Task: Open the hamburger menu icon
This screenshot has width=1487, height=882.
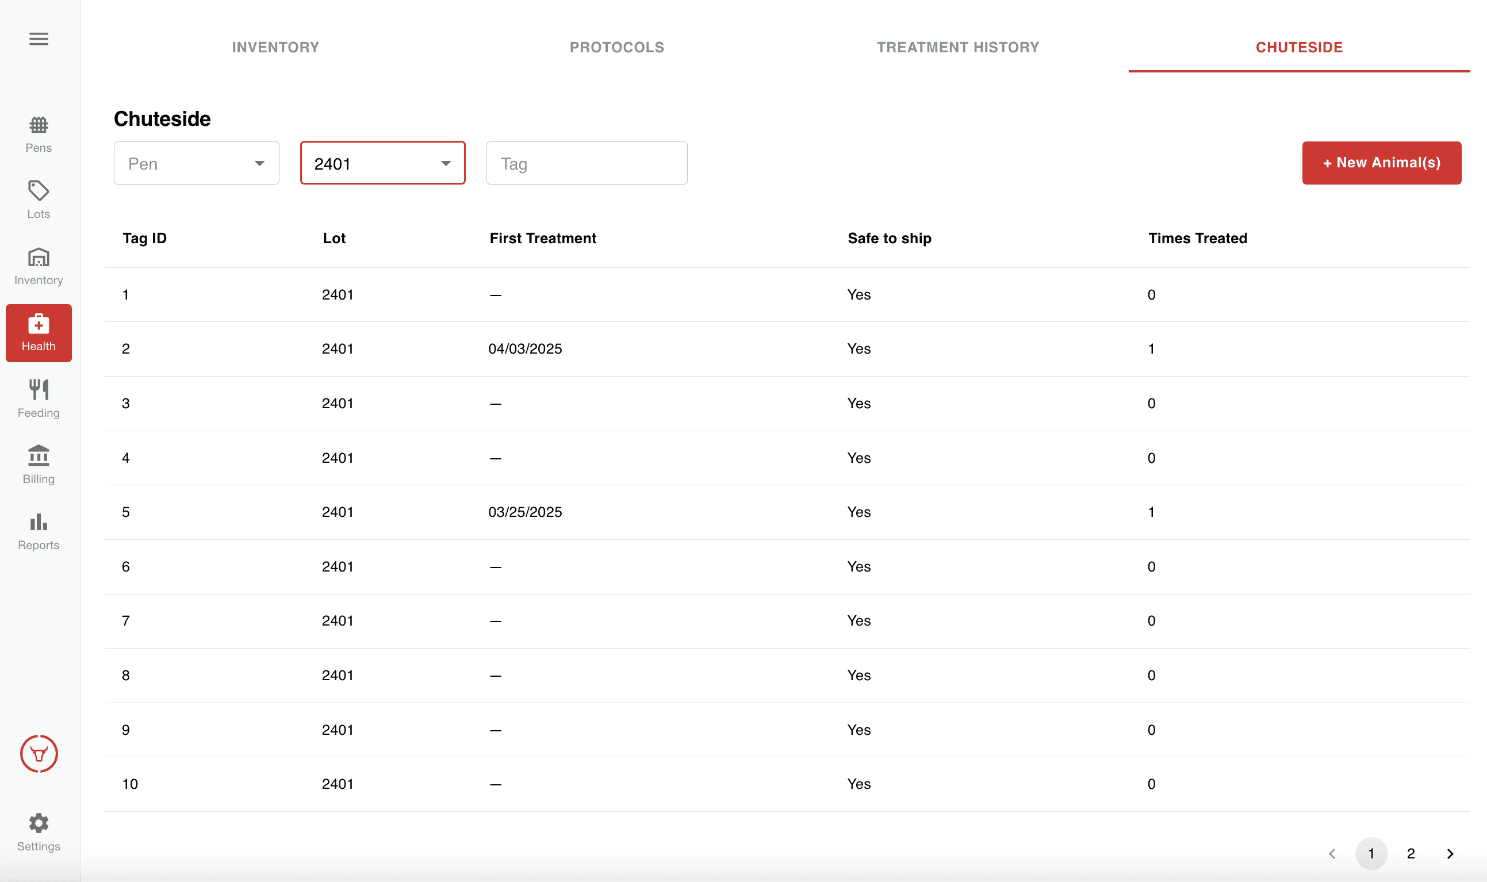Action: click(x=39, y=39)
